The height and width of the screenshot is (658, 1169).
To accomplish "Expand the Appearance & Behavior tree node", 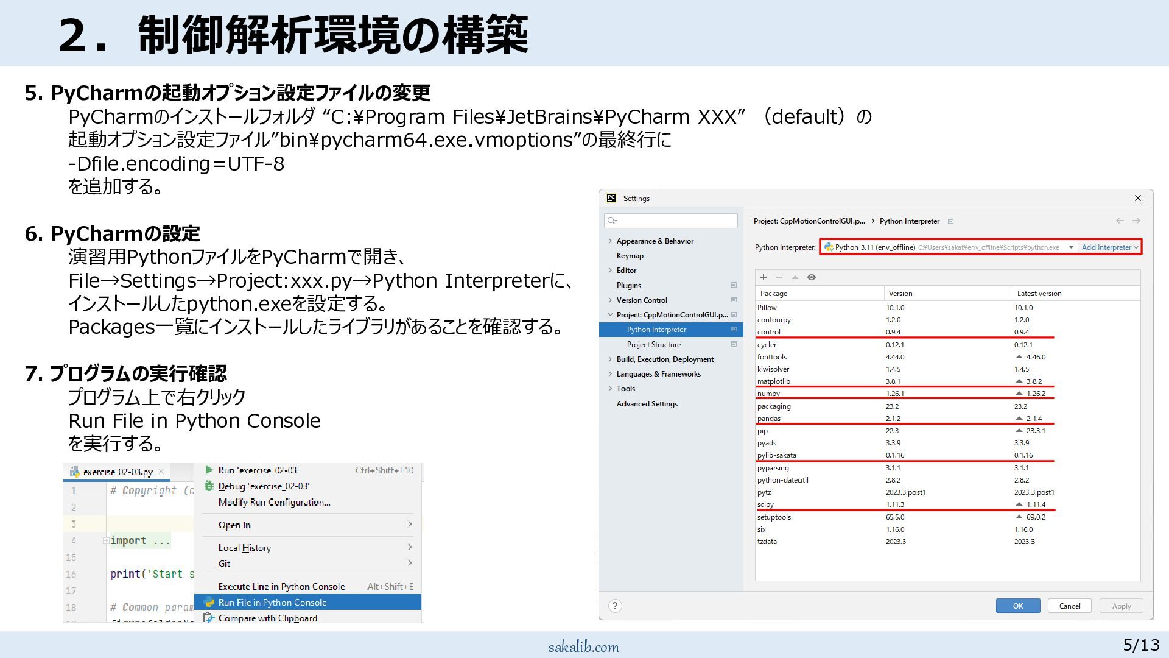I will click(x=610, y=241).
